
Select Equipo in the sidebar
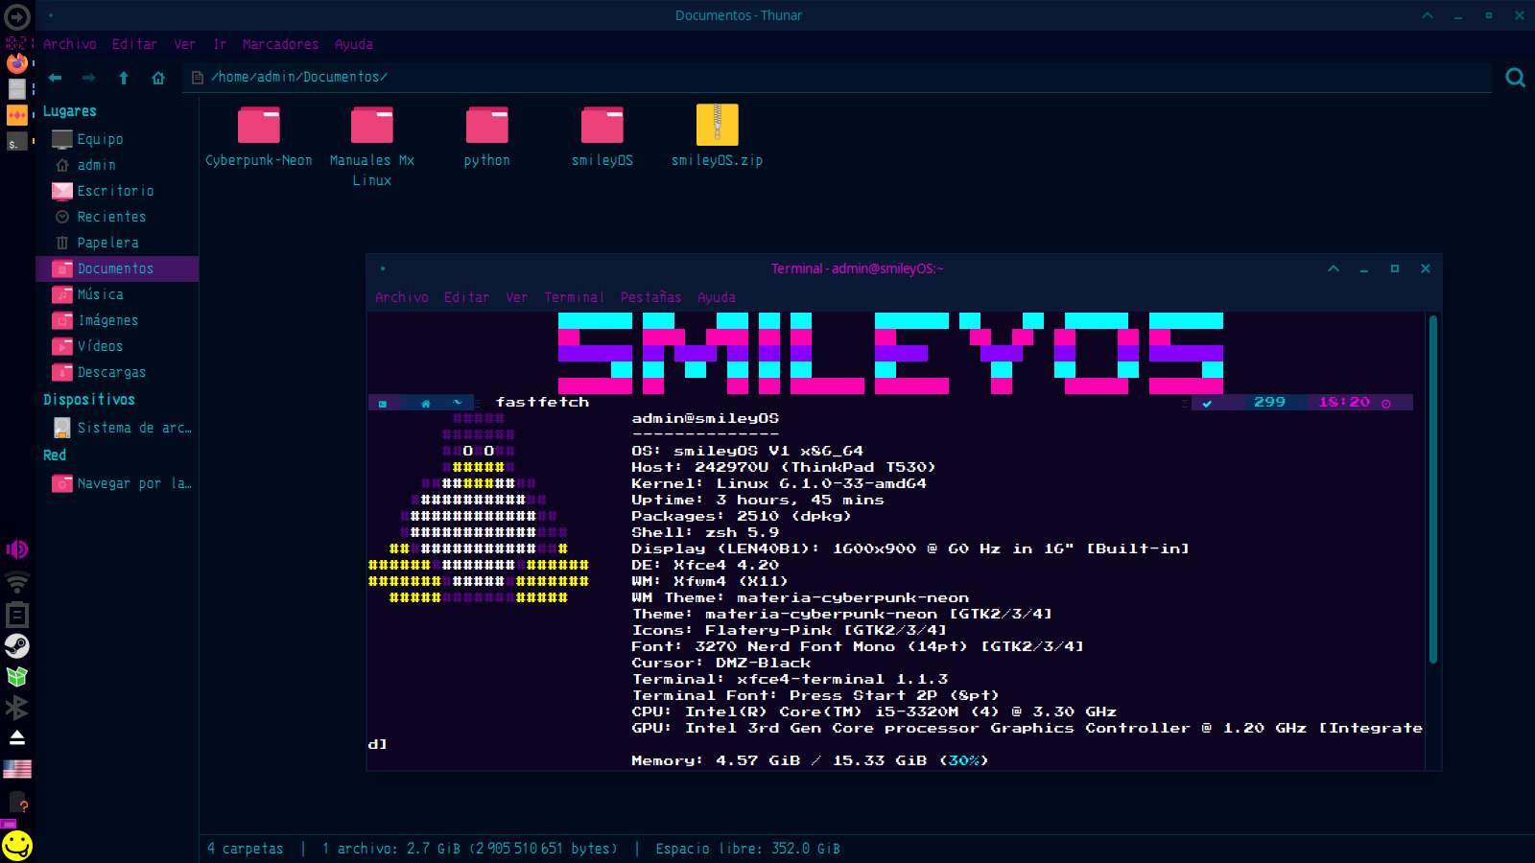(x=117, y=139)
